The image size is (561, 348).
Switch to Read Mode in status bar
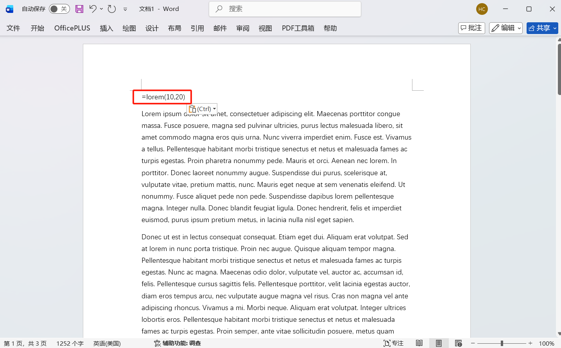(x=419, y=343)
